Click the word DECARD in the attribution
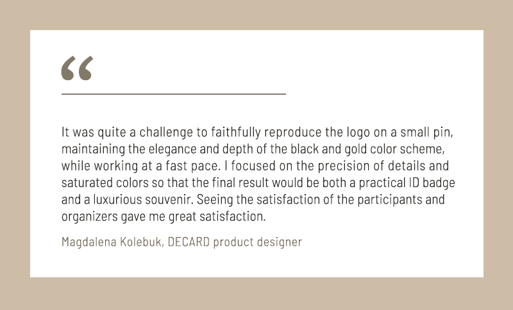Image resolution: width=513 pixels, height=310 pixels. 189,242
